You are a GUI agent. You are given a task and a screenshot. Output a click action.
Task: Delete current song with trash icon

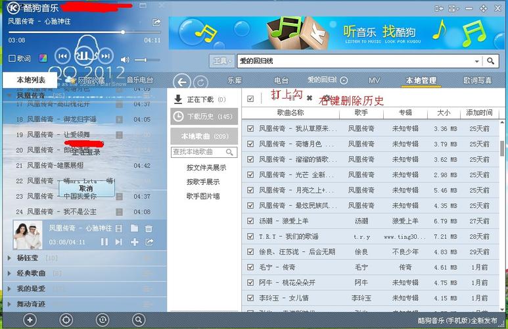point(149,228)
